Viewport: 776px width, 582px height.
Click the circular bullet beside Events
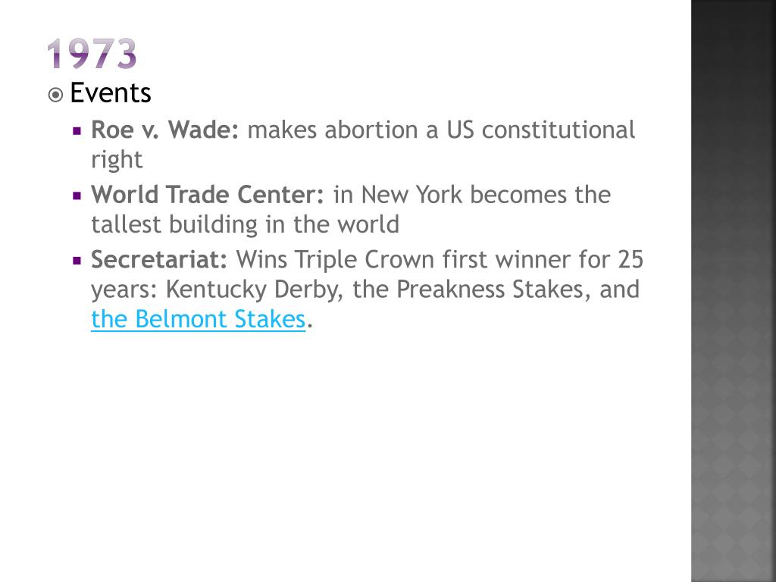[55, 95]
